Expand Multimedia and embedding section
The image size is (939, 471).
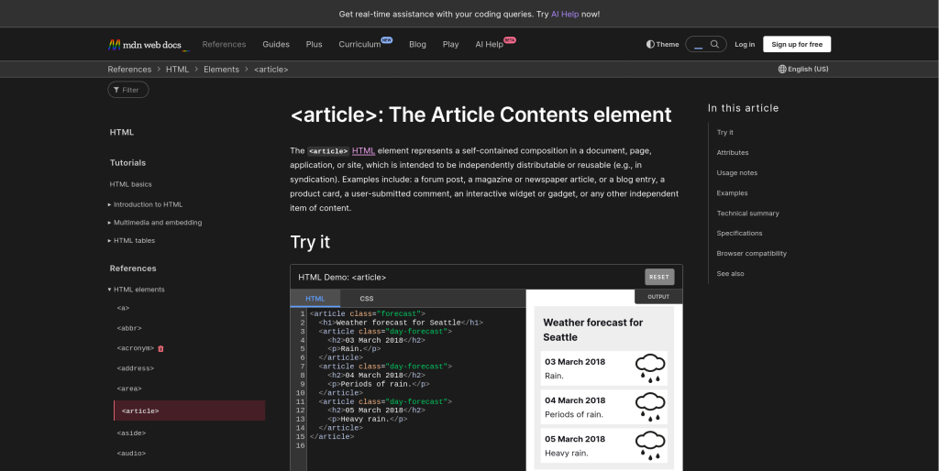[155, 223]
